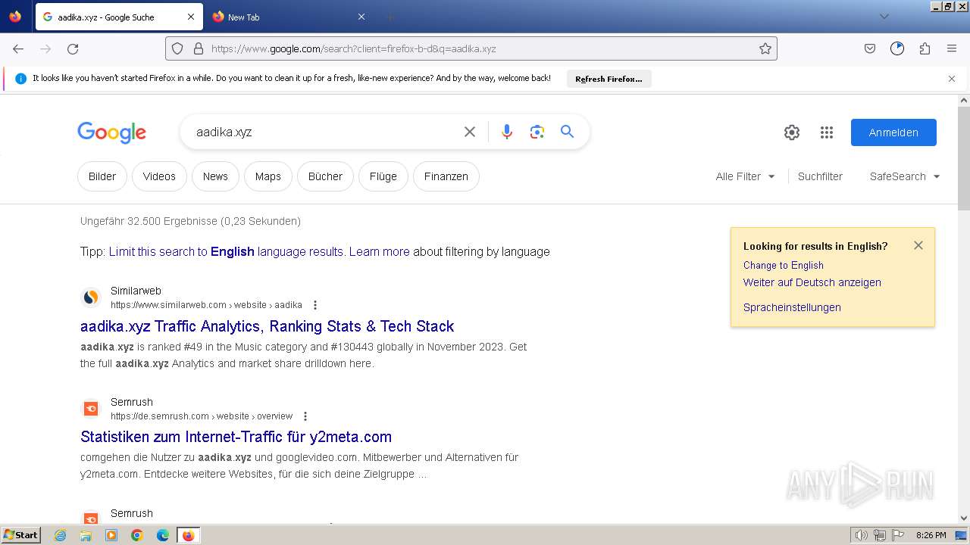Open Windows Media Player from the taskbar
The height and width of the screenshot is (545, 970).
111,535
